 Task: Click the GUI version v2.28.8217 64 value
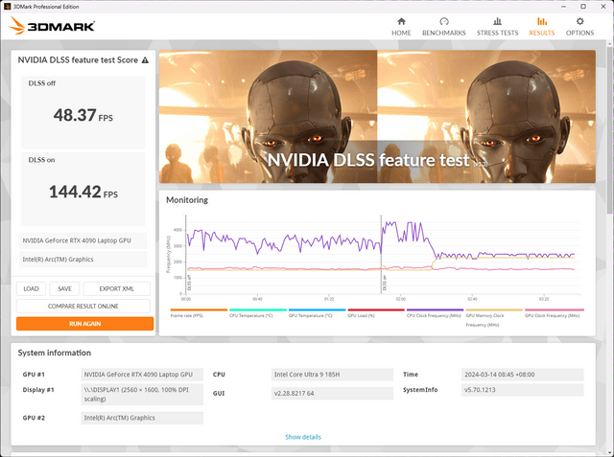click(332, 393)
